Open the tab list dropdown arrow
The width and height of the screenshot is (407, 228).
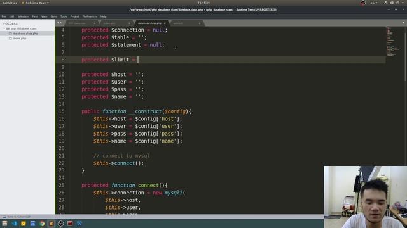click(403, 23)
